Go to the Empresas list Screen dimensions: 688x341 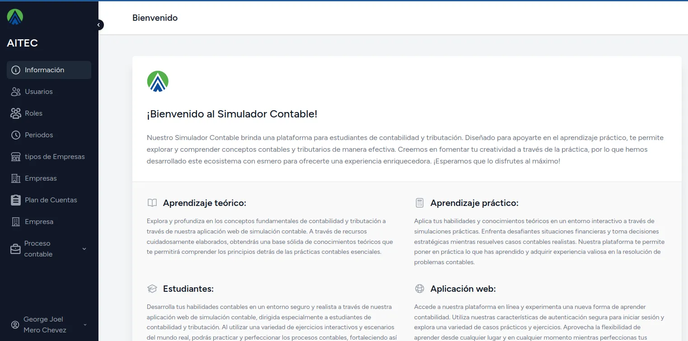[x=49, y=178]
